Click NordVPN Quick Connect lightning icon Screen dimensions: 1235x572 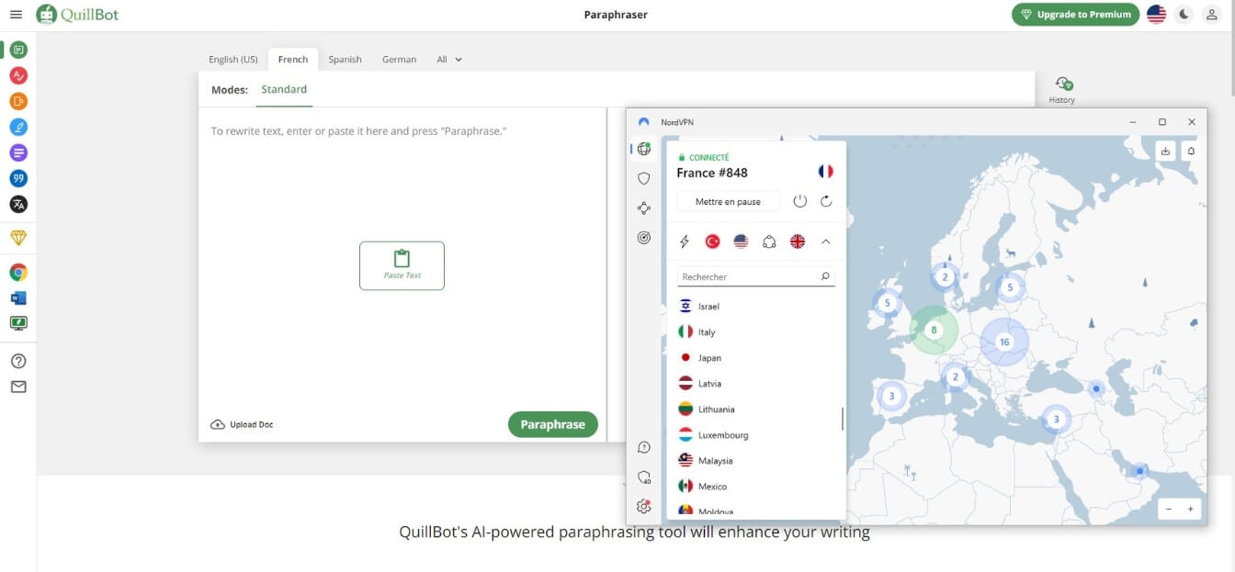(684, 241)
